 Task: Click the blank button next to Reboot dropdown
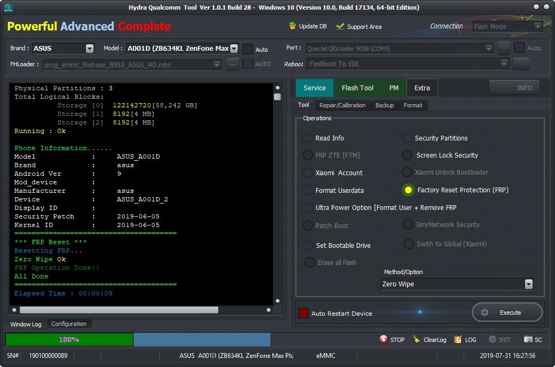point(521,64)
